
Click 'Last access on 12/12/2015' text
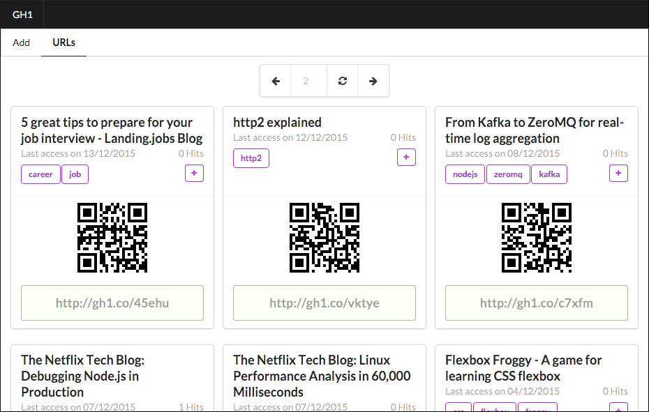pos(290,137)
